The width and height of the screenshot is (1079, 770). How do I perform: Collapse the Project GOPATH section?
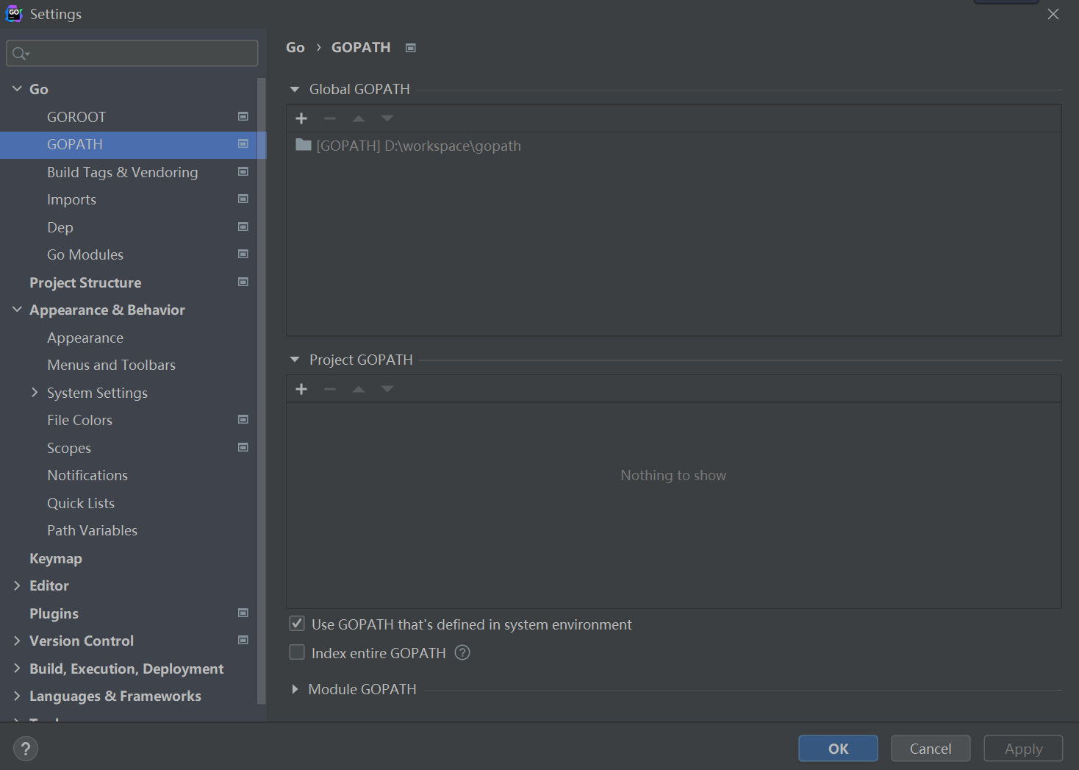point(295,360)
